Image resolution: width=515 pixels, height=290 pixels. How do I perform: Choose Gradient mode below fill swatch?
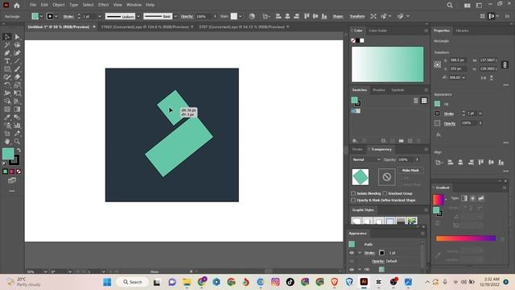12,172
